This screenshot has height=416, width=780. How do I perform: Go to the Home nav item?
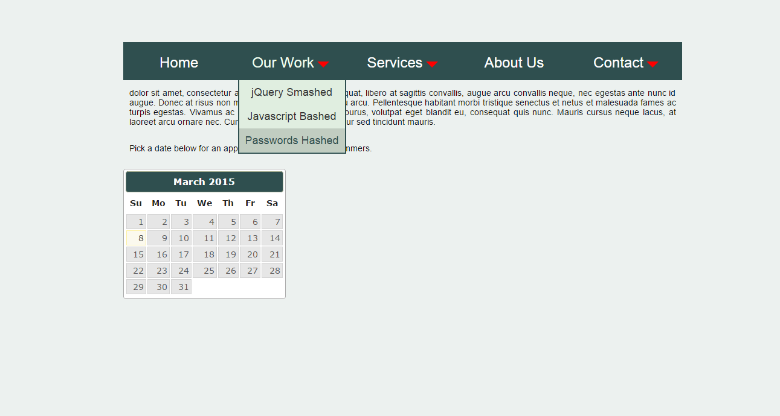[179, 63]
